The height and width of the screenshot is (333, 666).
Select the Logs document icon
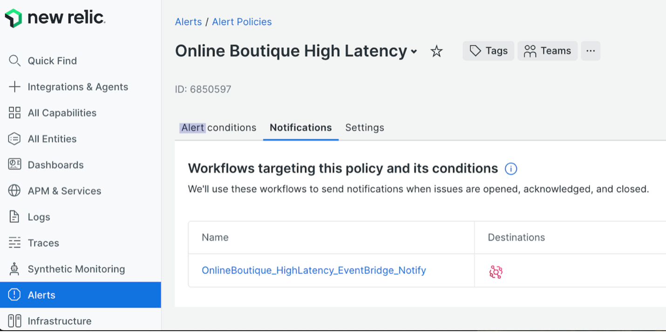(14, 217)
